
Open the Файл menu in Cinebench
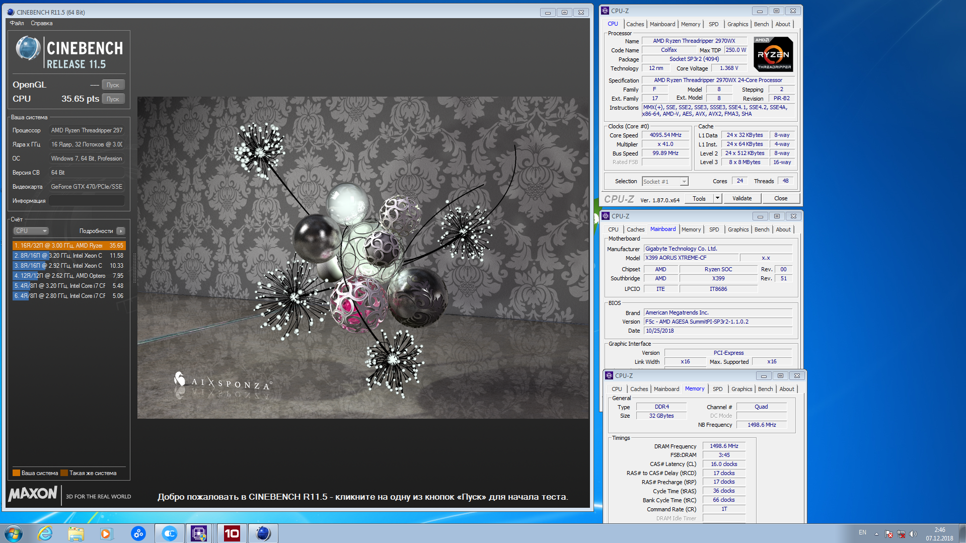17,23
